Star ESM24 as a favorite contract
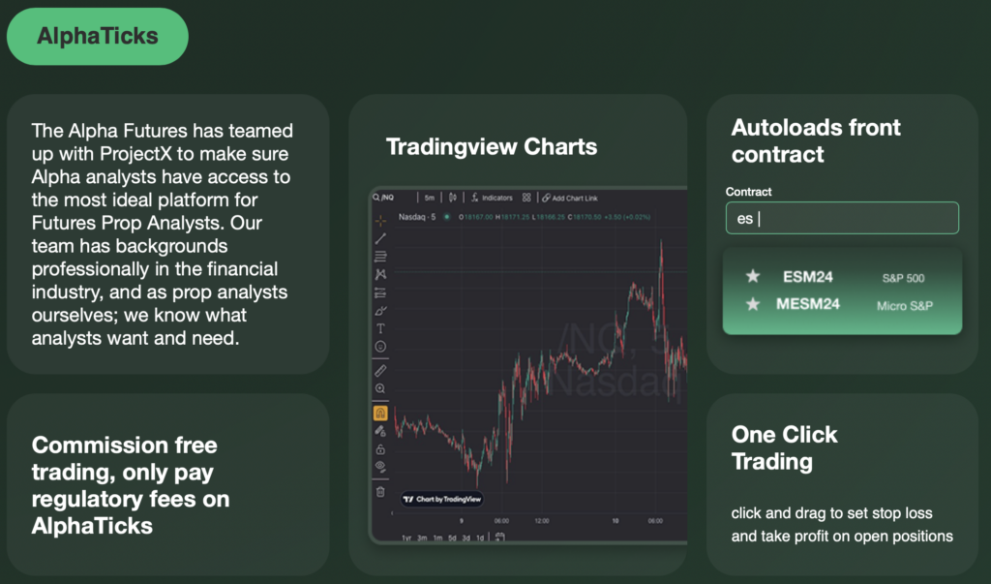The width and height of the screenshot is (991, 584). pos(753,278)
